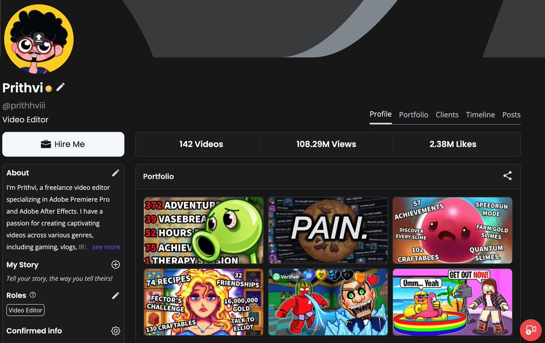Image resolution: width=545 pixels, height=343 pixels.
Task: Open the 74 Recipes pixel-art thumbnail
Action: 203,302
